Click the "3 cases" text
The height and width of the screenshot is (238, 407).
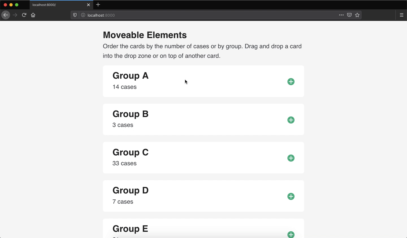(123, 125)
